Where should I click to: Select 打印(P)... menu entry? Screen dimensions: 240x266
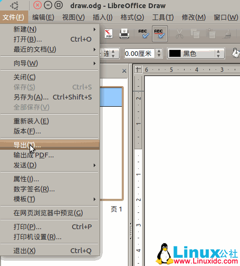click(50, 227)
